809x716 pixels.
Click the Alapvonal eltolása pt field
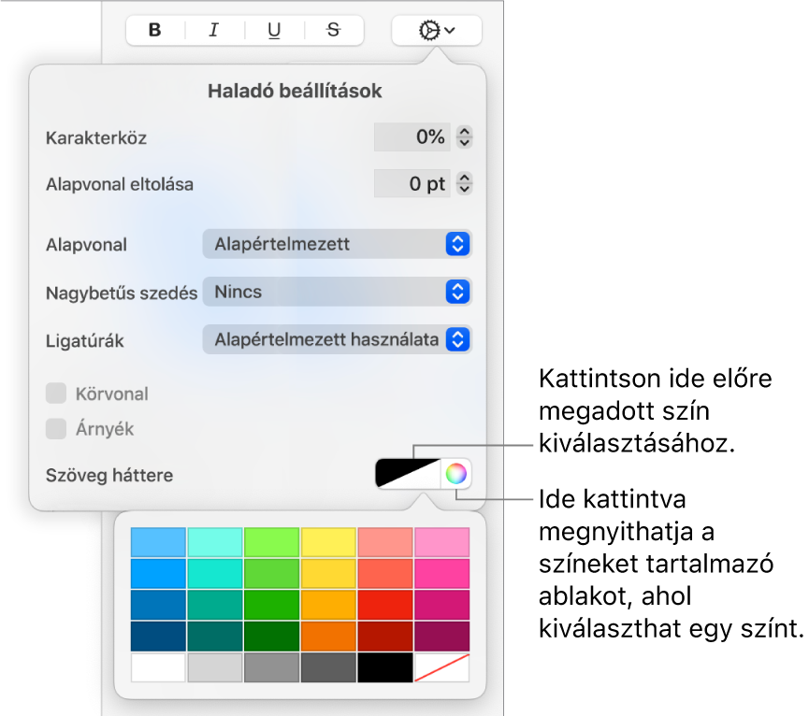coord(412,183)
